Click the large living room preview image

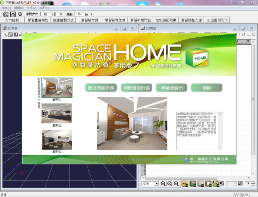[132, 123]
